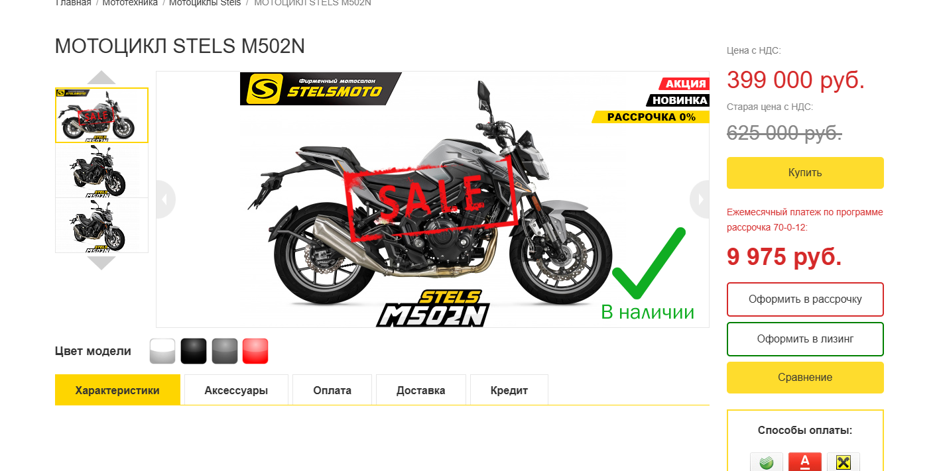Click the Sberbank payment icon
The width and height of the screenshot is (939, 471).
[767, 462]
